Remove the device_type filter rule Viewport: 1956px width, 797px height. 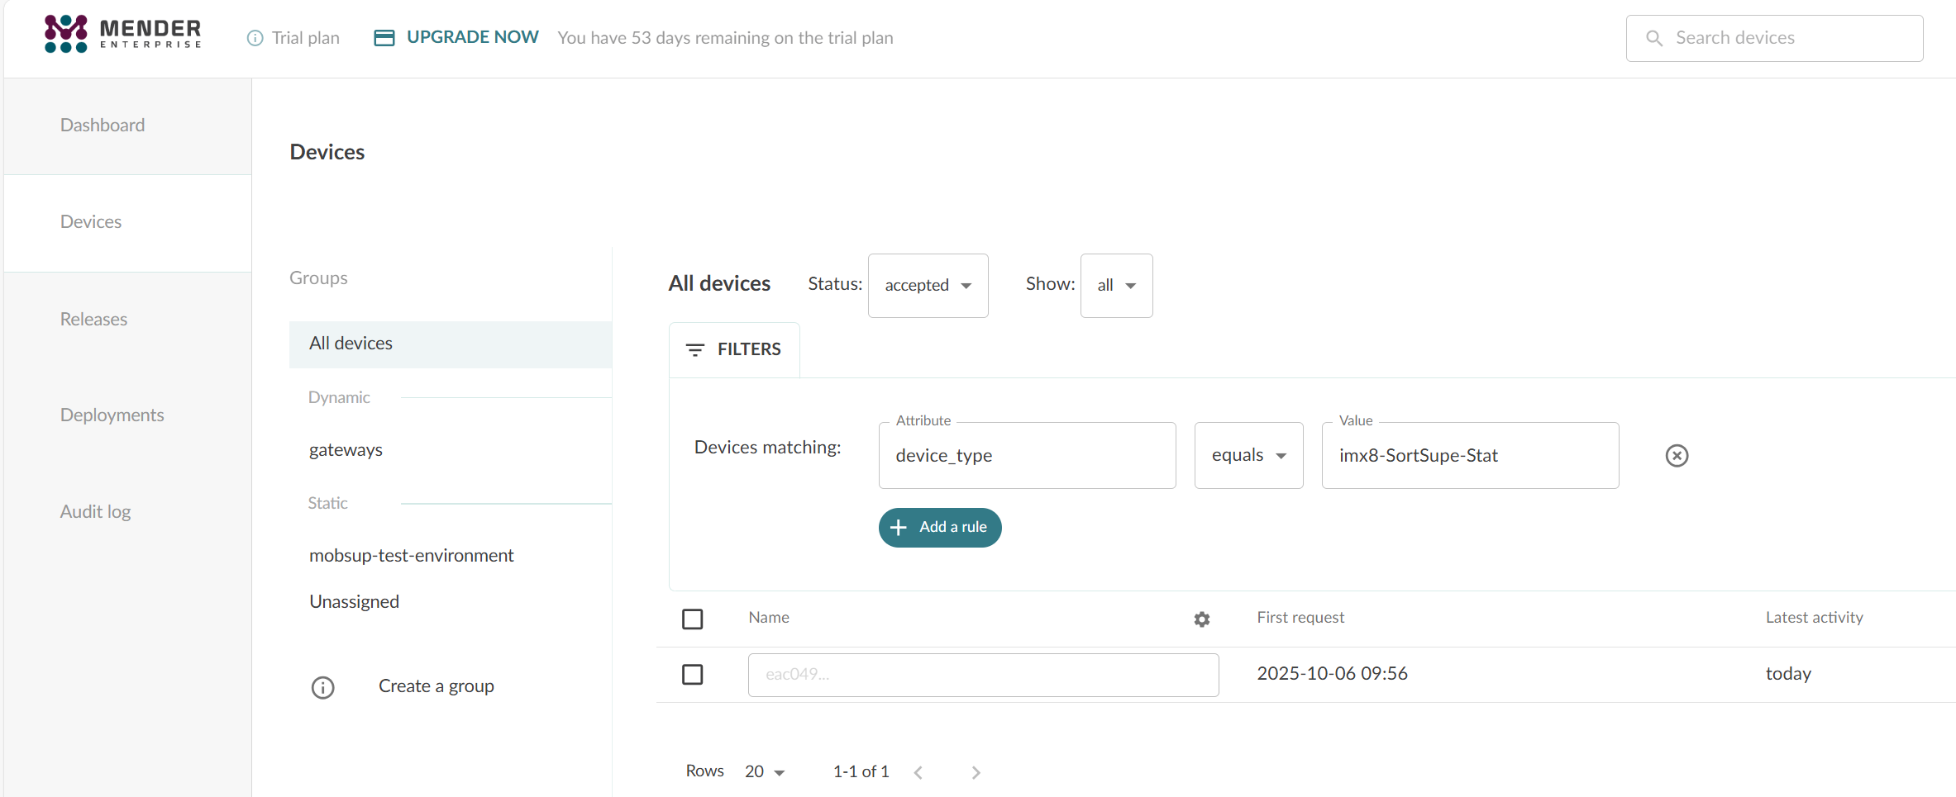tap(1677, 456)
